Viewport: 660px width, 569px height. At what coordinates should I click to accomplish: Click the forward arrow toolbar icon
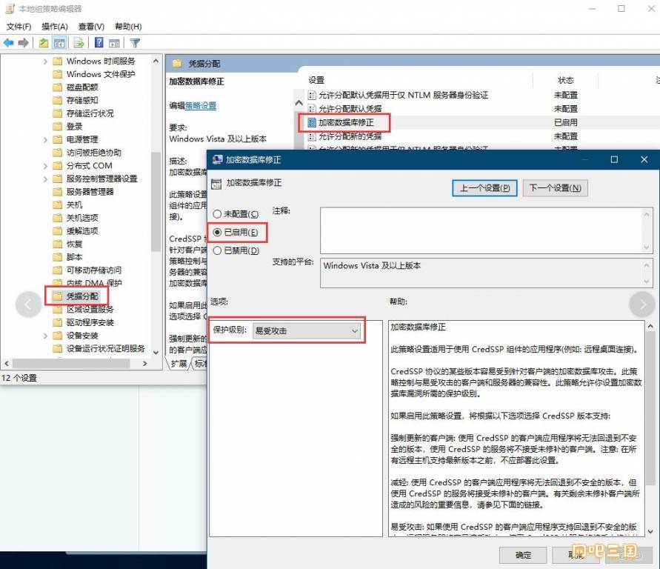(x=24, y=43)
